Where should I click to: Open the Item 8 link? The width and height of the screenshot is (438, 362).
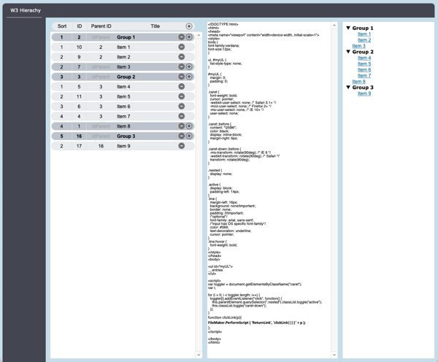click(358, 82)
